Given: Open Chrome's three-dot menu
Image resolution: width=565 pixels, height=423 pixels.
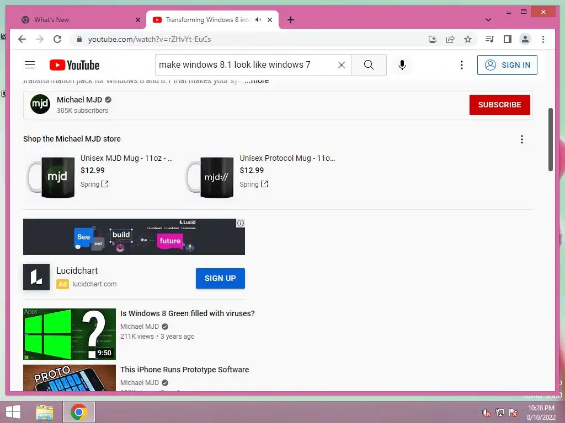Looking at the screenshot, I should click(x=543, y=39).
